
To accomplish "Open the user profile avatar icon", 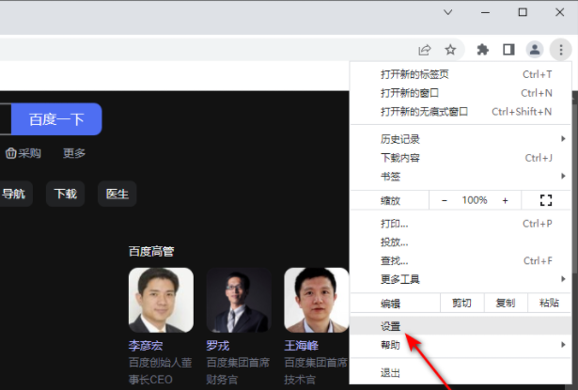I will point(535,50).
